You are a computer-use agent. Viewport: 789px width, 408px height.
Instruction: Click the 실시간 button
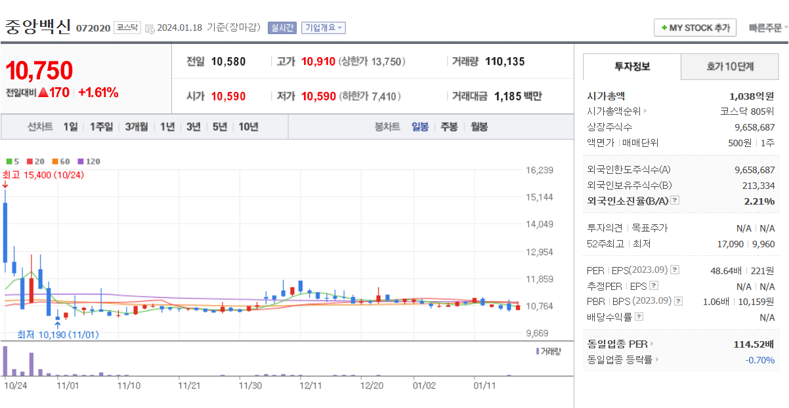pos(282,28)
